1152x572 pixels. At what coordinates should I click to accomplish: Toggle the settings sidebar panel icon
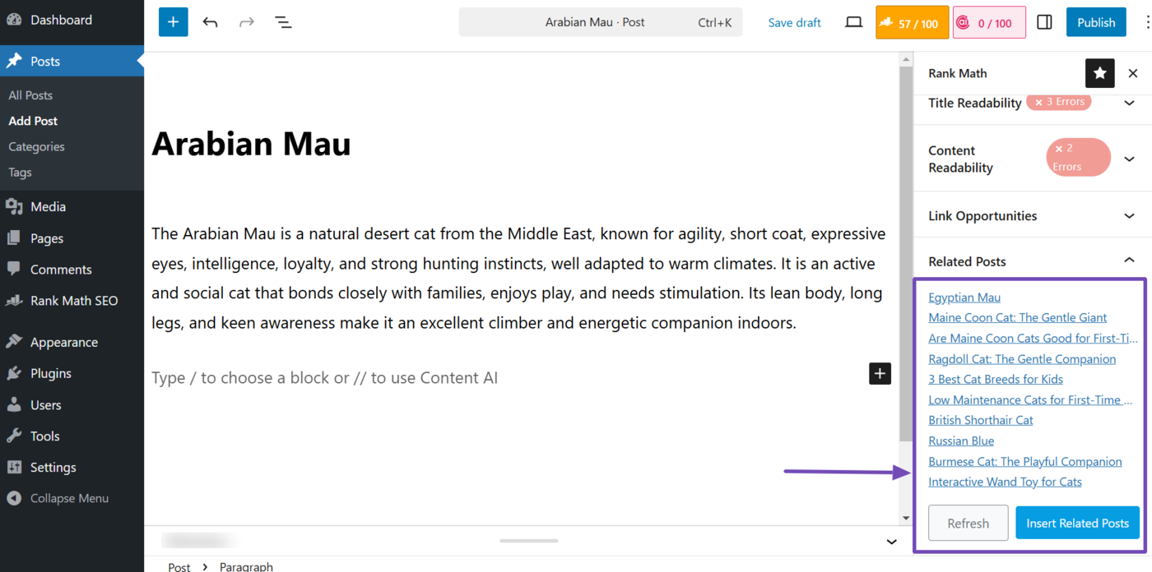coord(1044,22)
